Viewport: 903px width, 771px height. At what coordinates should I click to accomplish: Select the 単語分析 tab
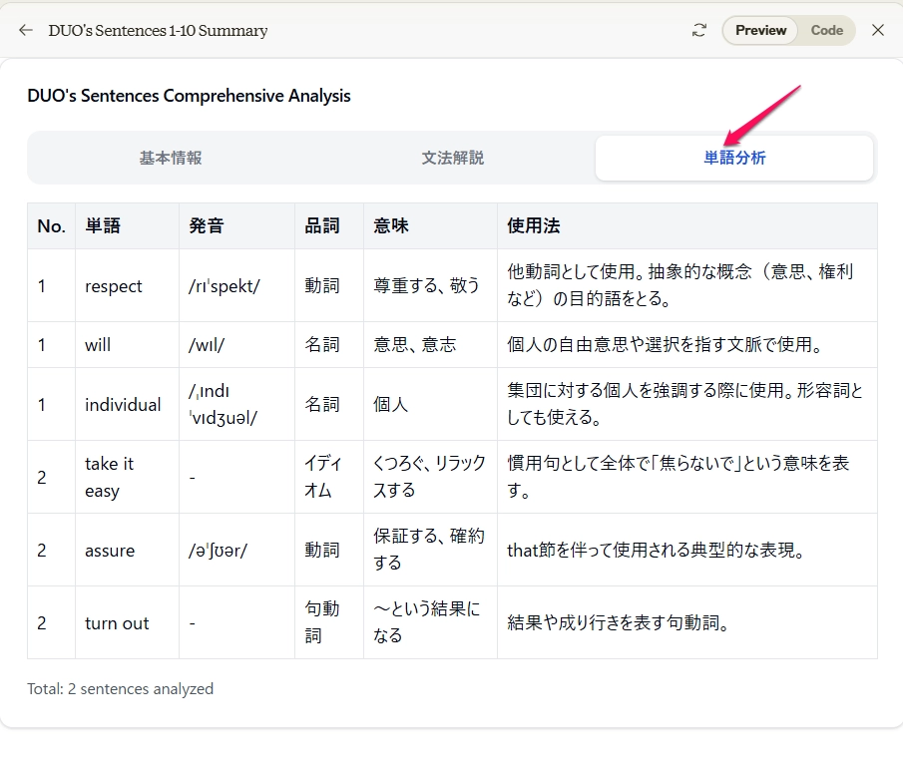(x=734, y=158)
